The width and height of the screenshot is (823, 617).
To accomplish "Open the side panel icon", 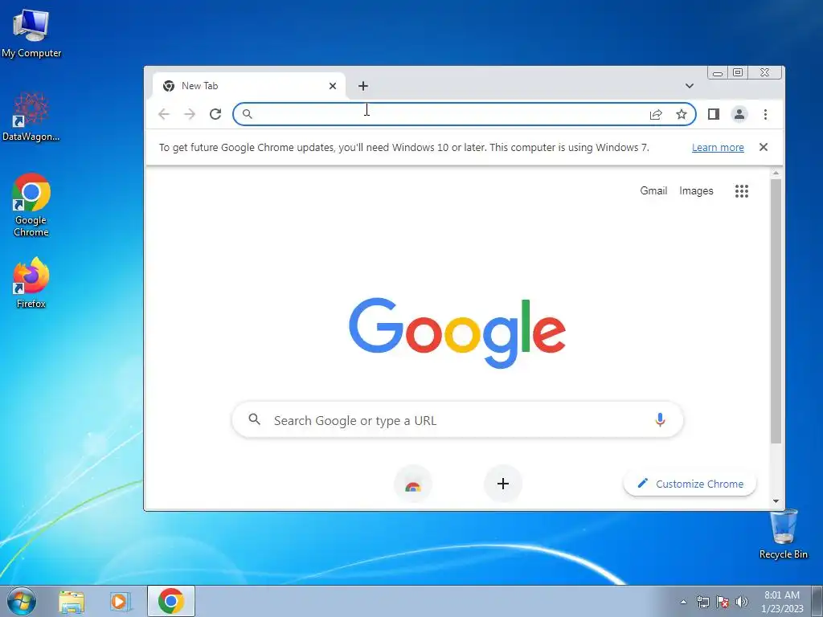I will coord(714,114).
